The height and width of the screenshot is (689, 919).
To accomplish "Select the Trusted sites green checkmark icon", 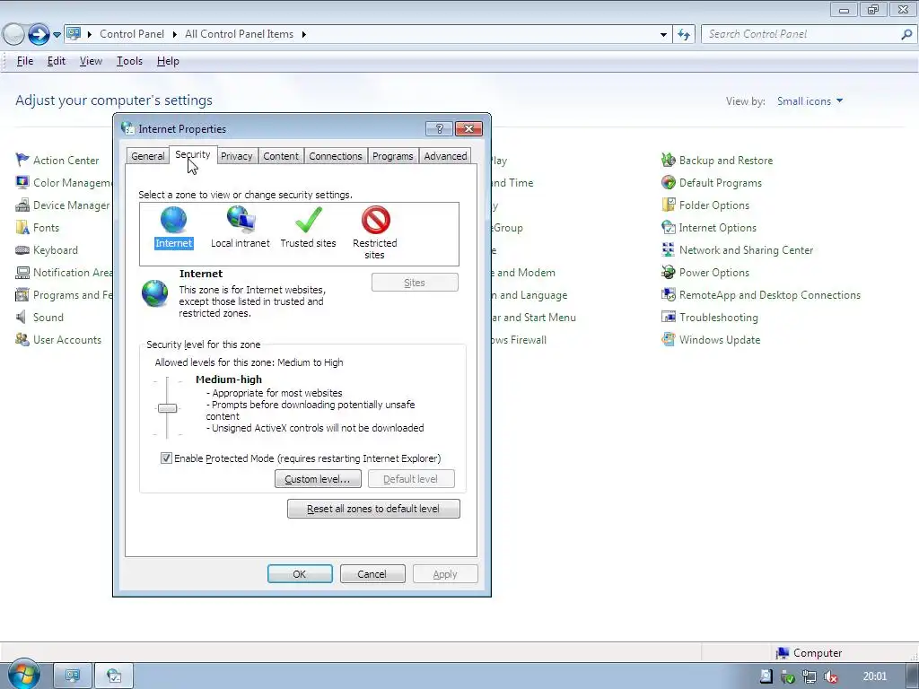I will pyautogui.click(x=309, y=220).
